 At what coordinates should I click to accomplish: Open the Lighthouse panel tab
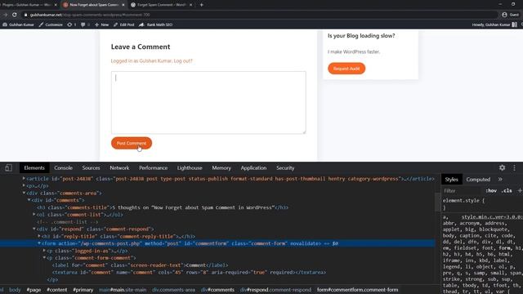click(x=190, y=168)
